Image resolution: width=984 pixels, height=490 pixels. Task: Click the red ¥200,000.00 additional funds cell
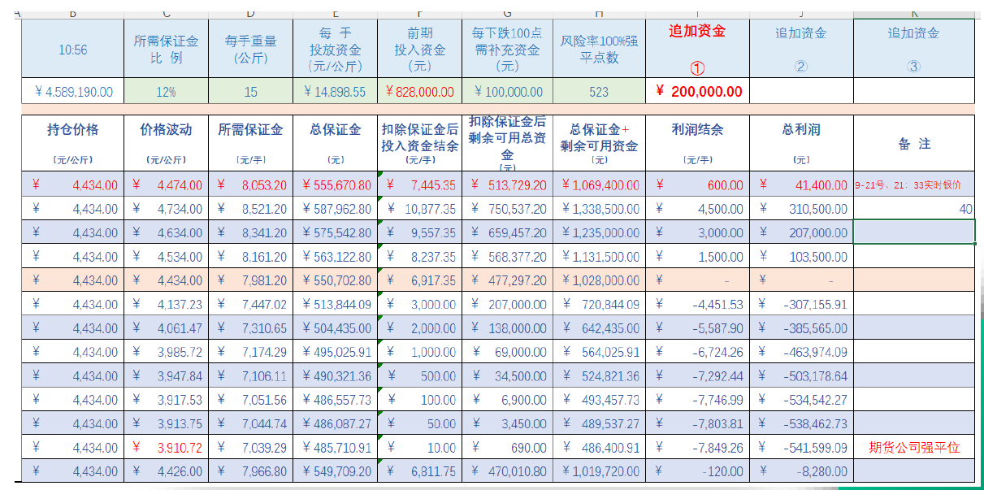pos(697,91)
